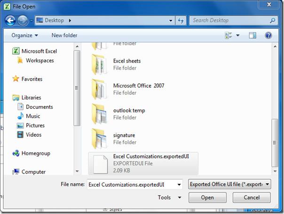Viewport: 284px width, 214px height.
Task: Select Homegroup in the navigation pane
Action: (x=35, y=153)
